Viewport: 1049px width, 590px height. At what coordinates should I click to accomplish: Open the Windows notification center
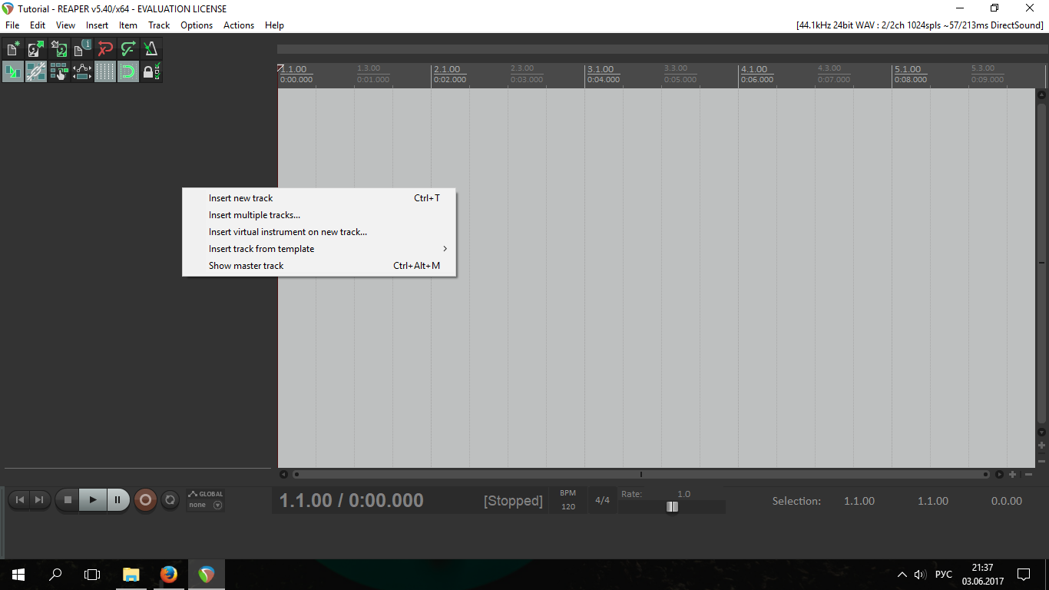pos(1024,575)
